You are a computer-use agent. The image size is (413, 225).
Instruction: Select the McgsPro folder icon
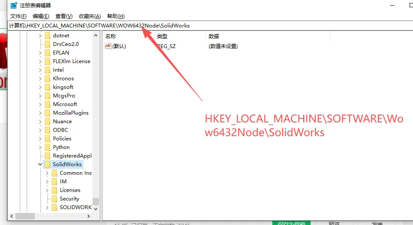[x=47, y=96]
